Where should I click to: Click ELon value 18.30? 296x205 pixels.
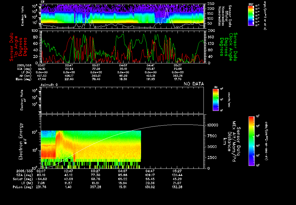click(x=123, y=79)
